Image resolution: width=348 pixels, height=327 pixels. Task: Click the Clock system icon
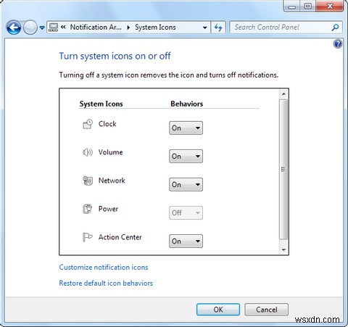[x=88, y=124]
